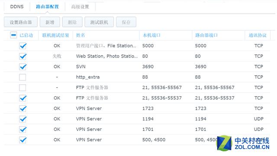Click local port 88 cell

[x=145, y=77]
